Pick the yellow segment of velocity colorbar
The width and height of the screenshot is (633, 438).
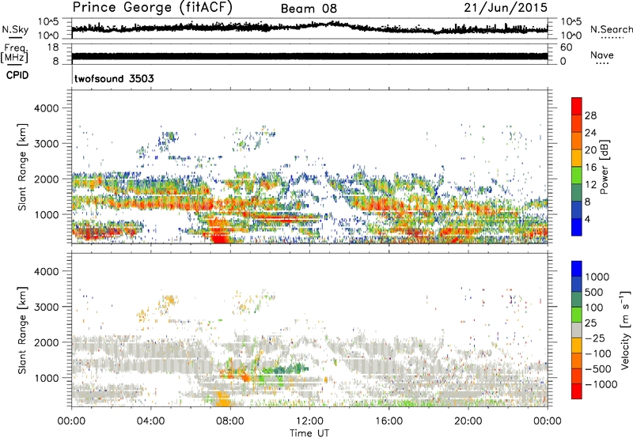click(x=577, y=345)
